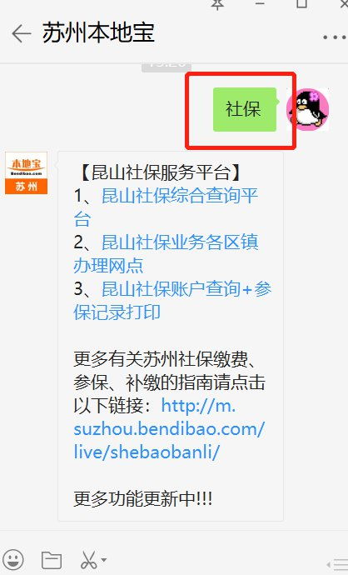Viewport: 348px width, 575px height.
Task: Click the pin window icon at top
Action: click(217, 4)
